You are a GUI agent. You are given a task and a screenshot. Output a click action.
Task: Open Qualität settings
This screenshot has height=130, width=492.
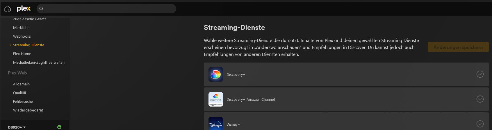(x=19, y=93)
